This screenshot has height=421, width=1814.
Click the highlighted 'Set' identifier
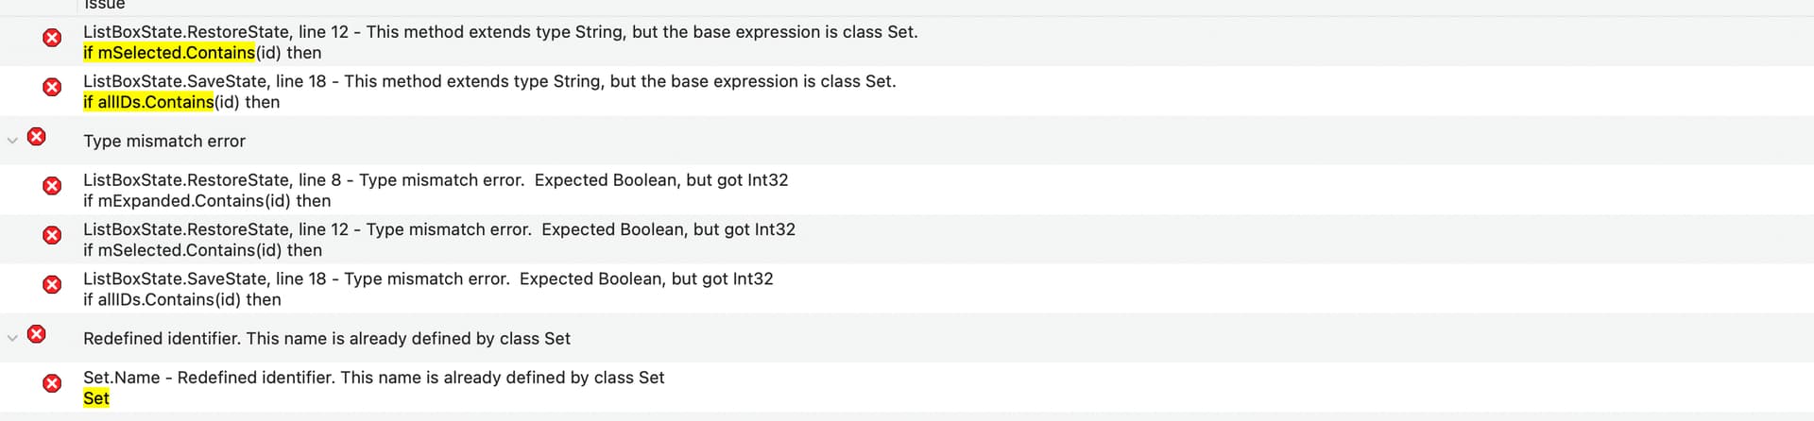click(x=96, y=398)
